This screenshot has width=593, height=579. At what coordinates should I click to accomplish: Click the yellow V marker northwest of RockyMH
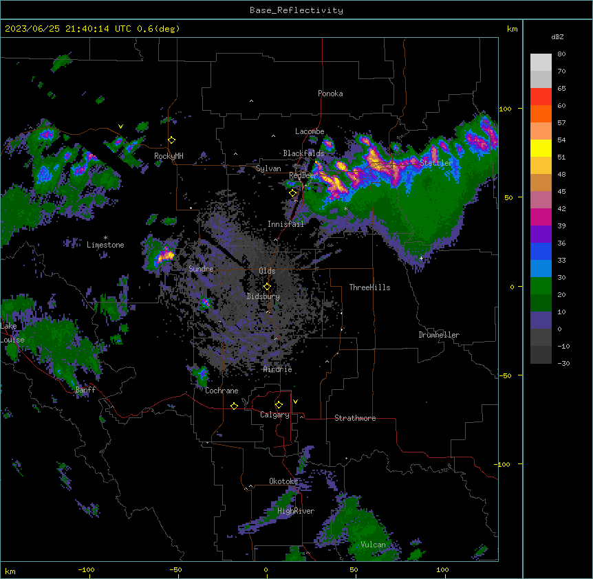(120, 127)
